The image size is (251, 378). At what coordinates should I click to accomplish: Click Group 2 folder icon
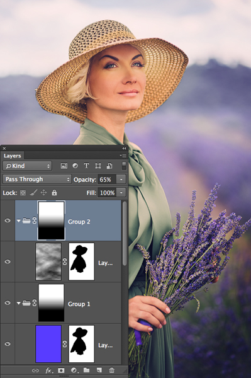26,220
